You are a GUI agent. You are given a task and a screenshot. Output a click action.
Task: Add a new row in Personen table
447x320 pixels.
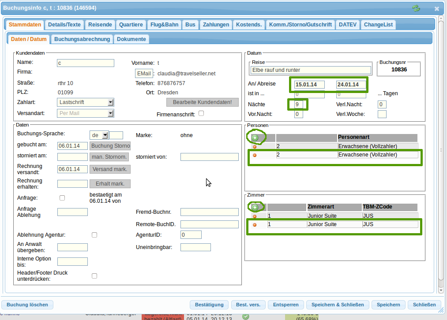[255, 138]
